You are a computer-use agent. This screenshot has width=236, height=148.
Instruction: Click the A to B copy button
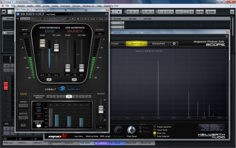(x=84, y=19)
